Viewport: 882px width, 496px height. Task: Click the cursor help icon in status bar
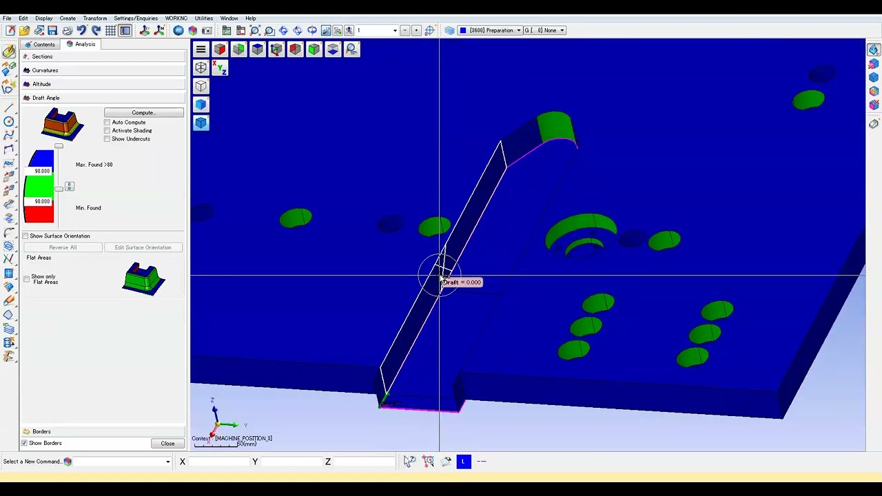coord(409,462)
